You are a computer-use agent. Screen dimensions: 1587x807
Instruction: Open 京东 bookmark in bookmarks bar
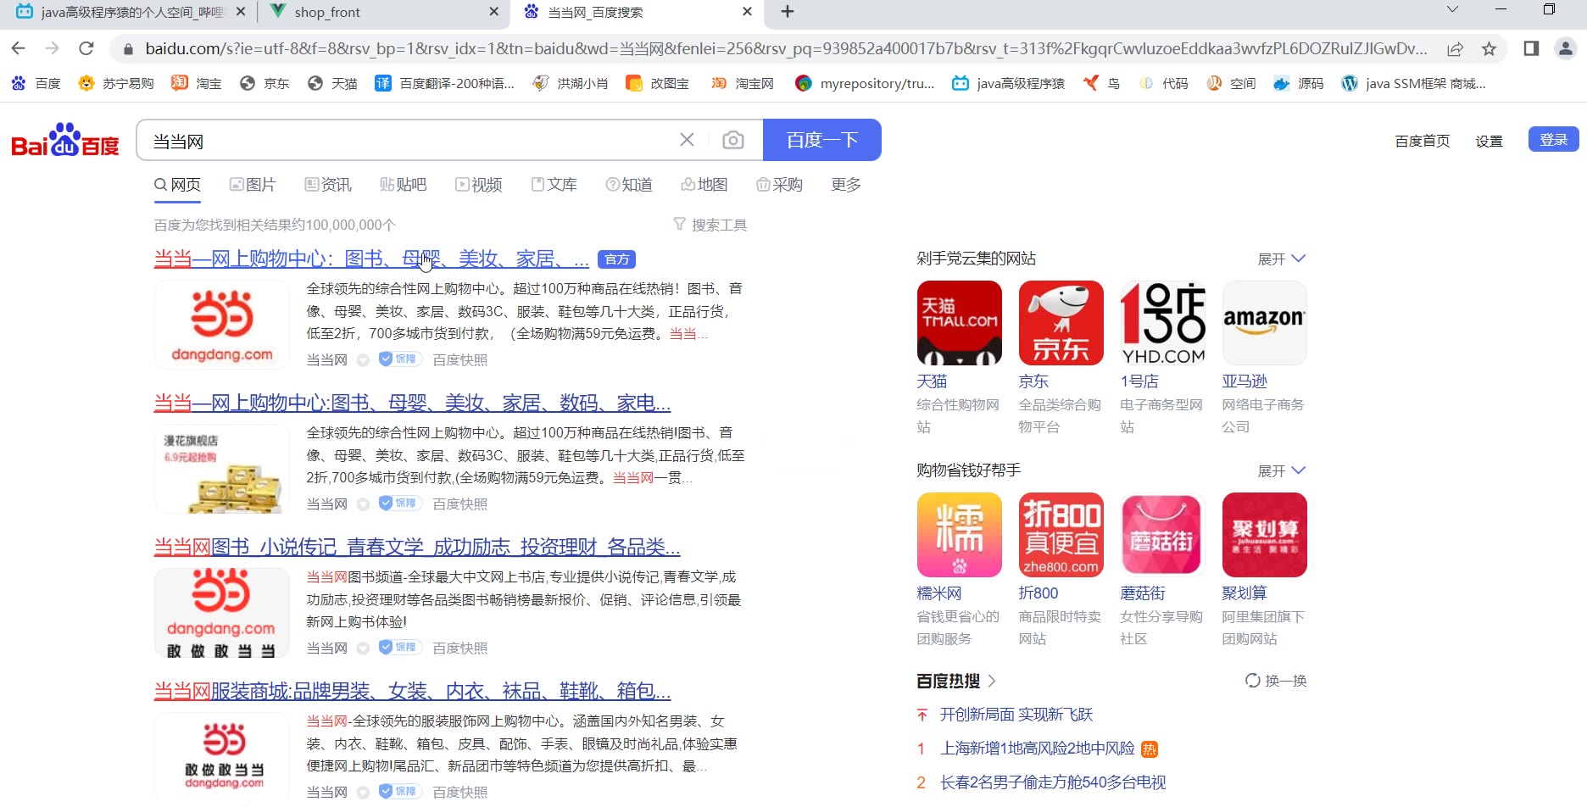(264, 83)
